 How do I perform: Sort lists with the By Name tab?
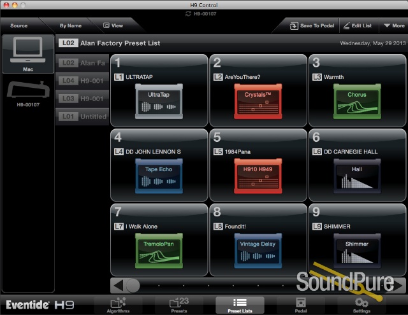[71, 25]
